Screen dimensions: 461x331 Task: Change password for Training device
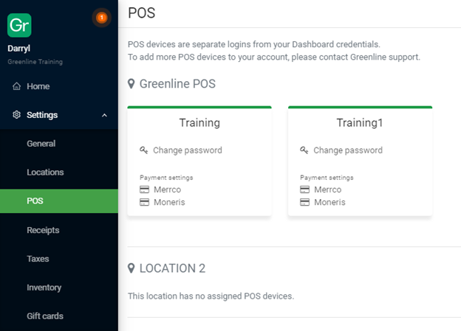pyautogui.click(x=187, y=150)
